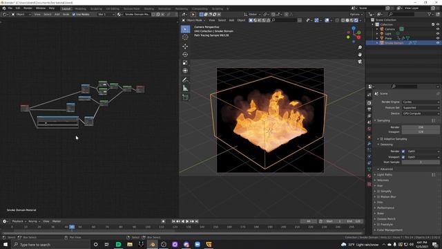This screenshot has width=442, height=249.
Task: Select the Select Box tool in viewport
Action: click(x=185, y=29)
